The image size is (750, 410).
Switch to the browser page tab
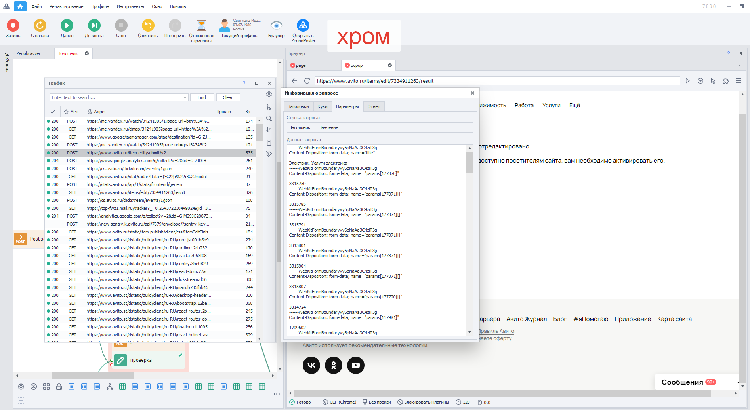tap(314, 65)
